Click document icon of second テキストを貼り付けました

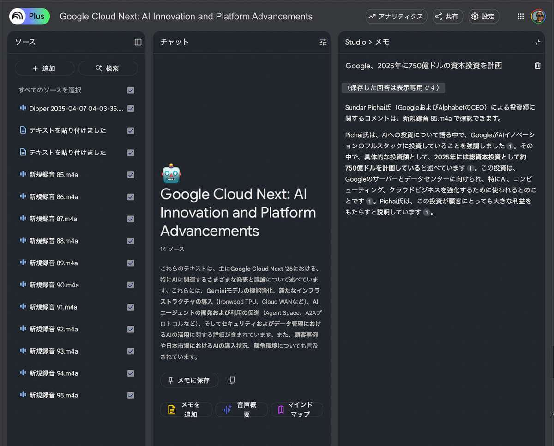point(23,152)
